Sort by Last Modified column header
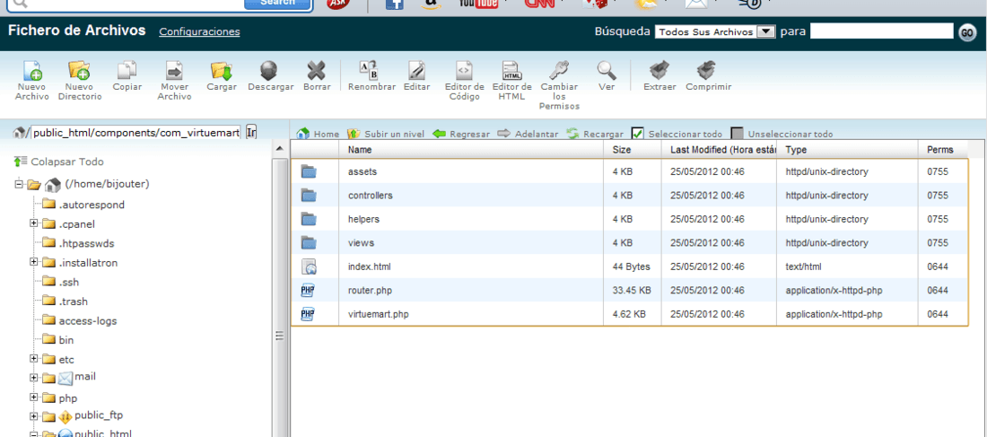Screen dimensions: 987x437 click(x=720, y=150)
